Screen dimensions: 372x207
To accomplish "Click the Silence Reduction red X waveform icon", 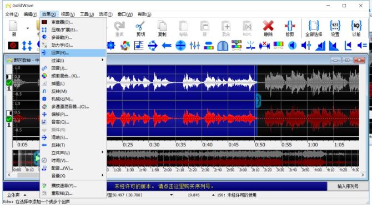I will point(264,46).
